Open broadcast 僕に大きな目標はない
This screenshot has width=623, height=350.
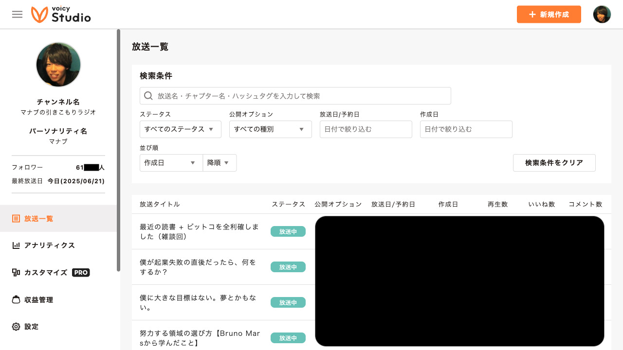coord(199,302)
